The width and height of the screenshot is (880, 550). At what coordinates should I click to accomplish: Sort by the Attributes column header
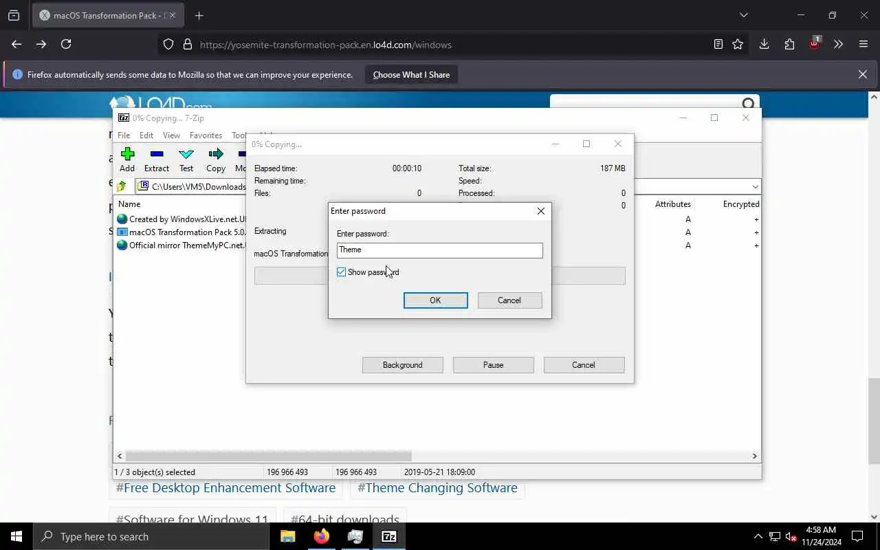672,204
